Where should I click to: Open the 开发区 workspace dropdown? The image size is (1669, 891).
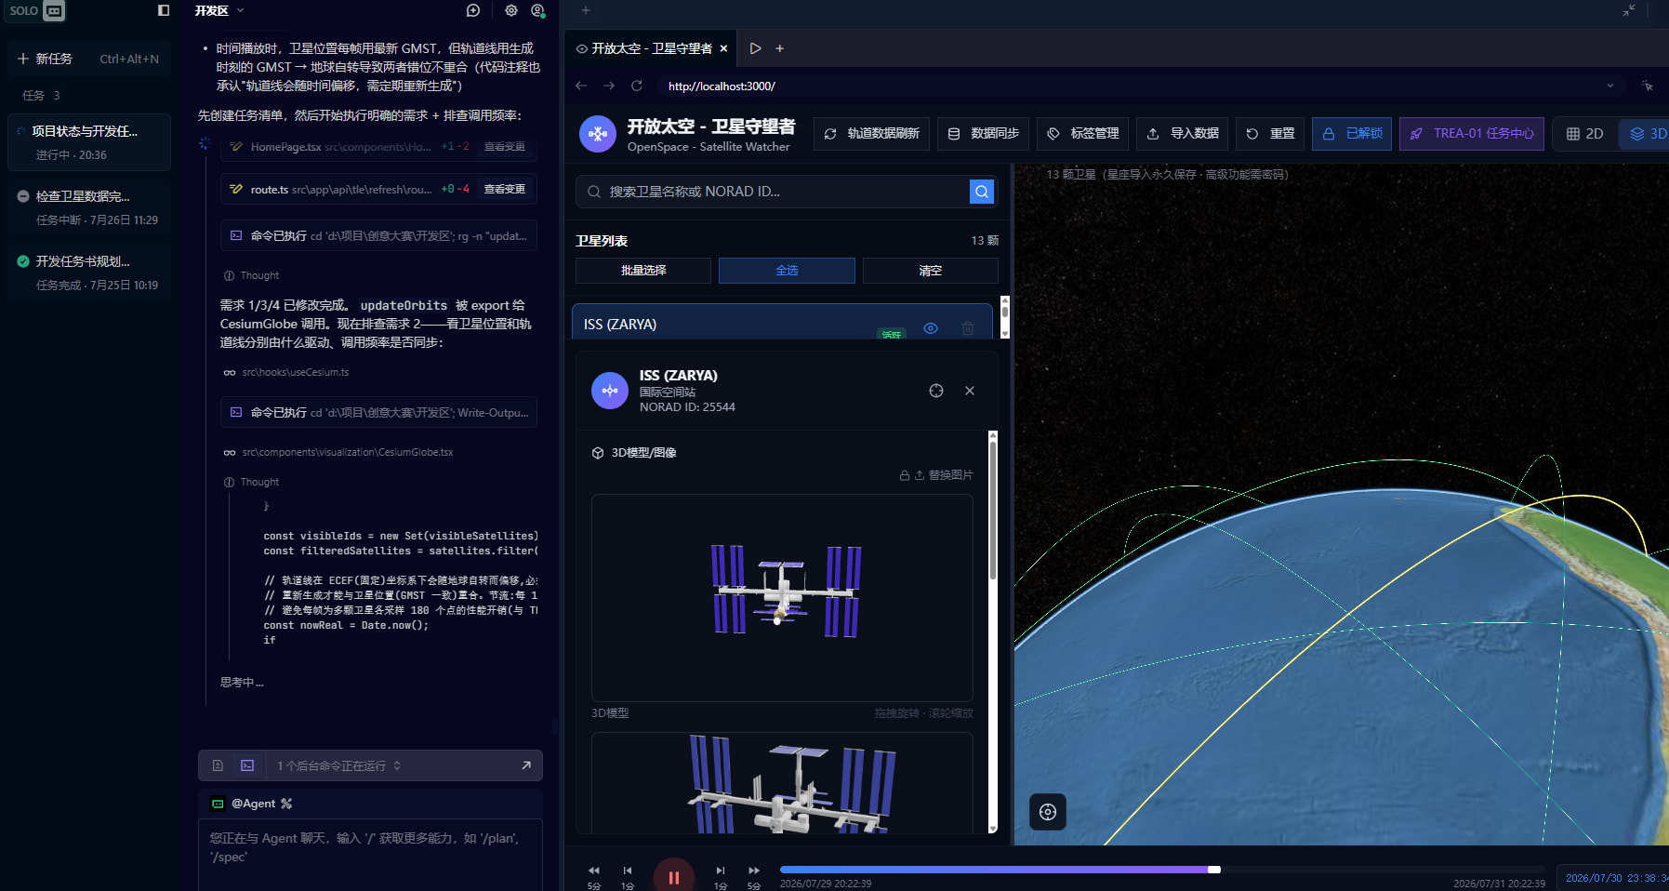(x=219, y=10)
